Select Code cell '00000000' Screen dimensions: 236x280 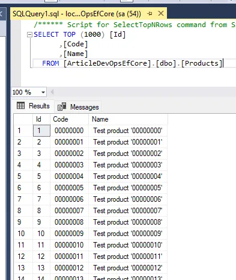pos(69,131)
